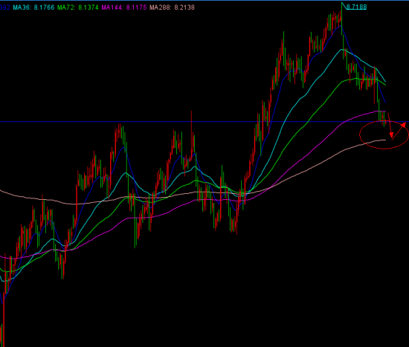Click the right end of the dark blue MA line
409x347 pixels.
[385, 102]
